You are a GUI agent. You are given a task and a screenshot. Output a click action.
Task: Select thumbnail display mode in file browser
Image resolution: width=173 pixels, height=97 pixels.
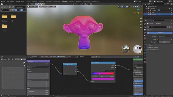[16, 10]
